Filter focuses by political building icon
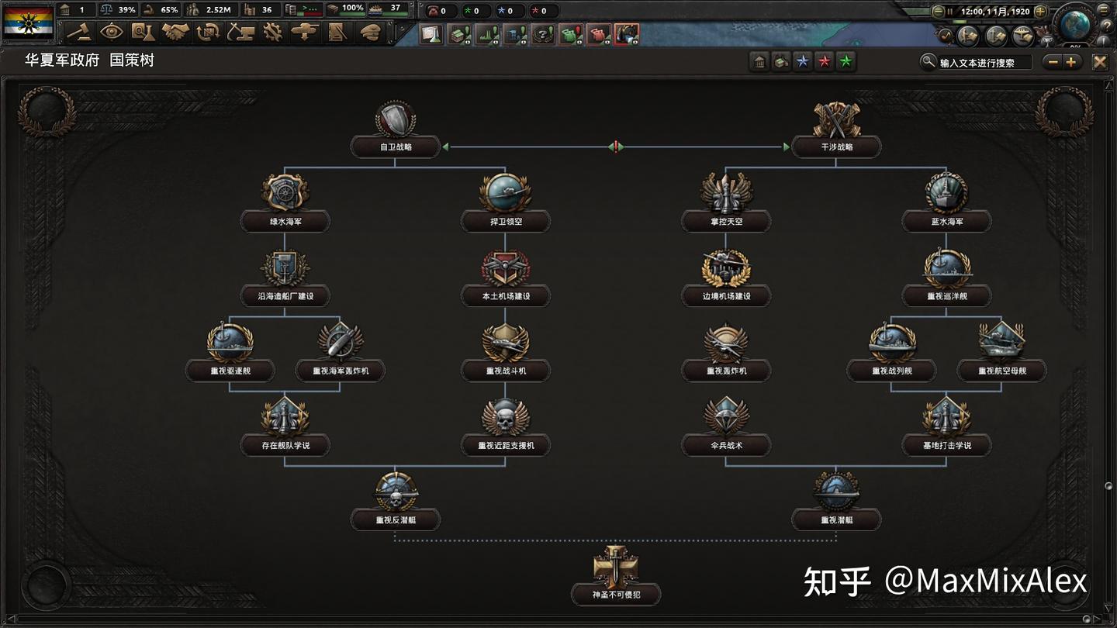 [759, 62]
